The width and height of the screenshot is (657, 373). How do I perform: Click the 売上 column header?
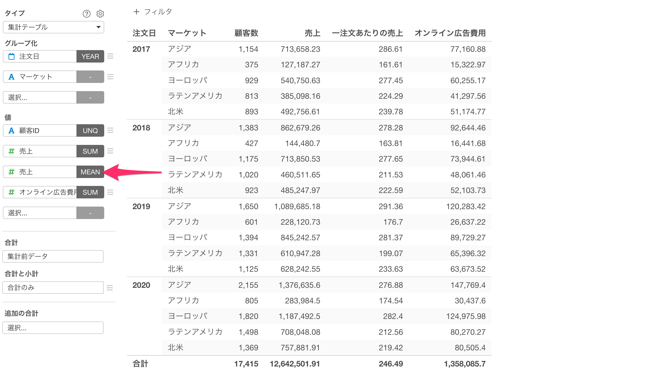coord(312,33)
